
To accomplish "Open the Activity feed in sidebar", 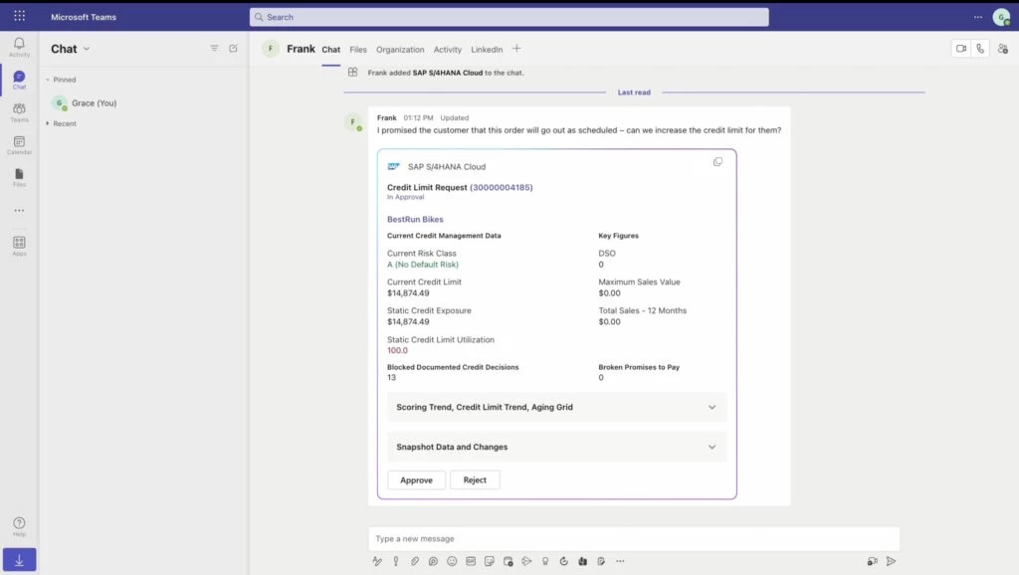I will point(19,47).
